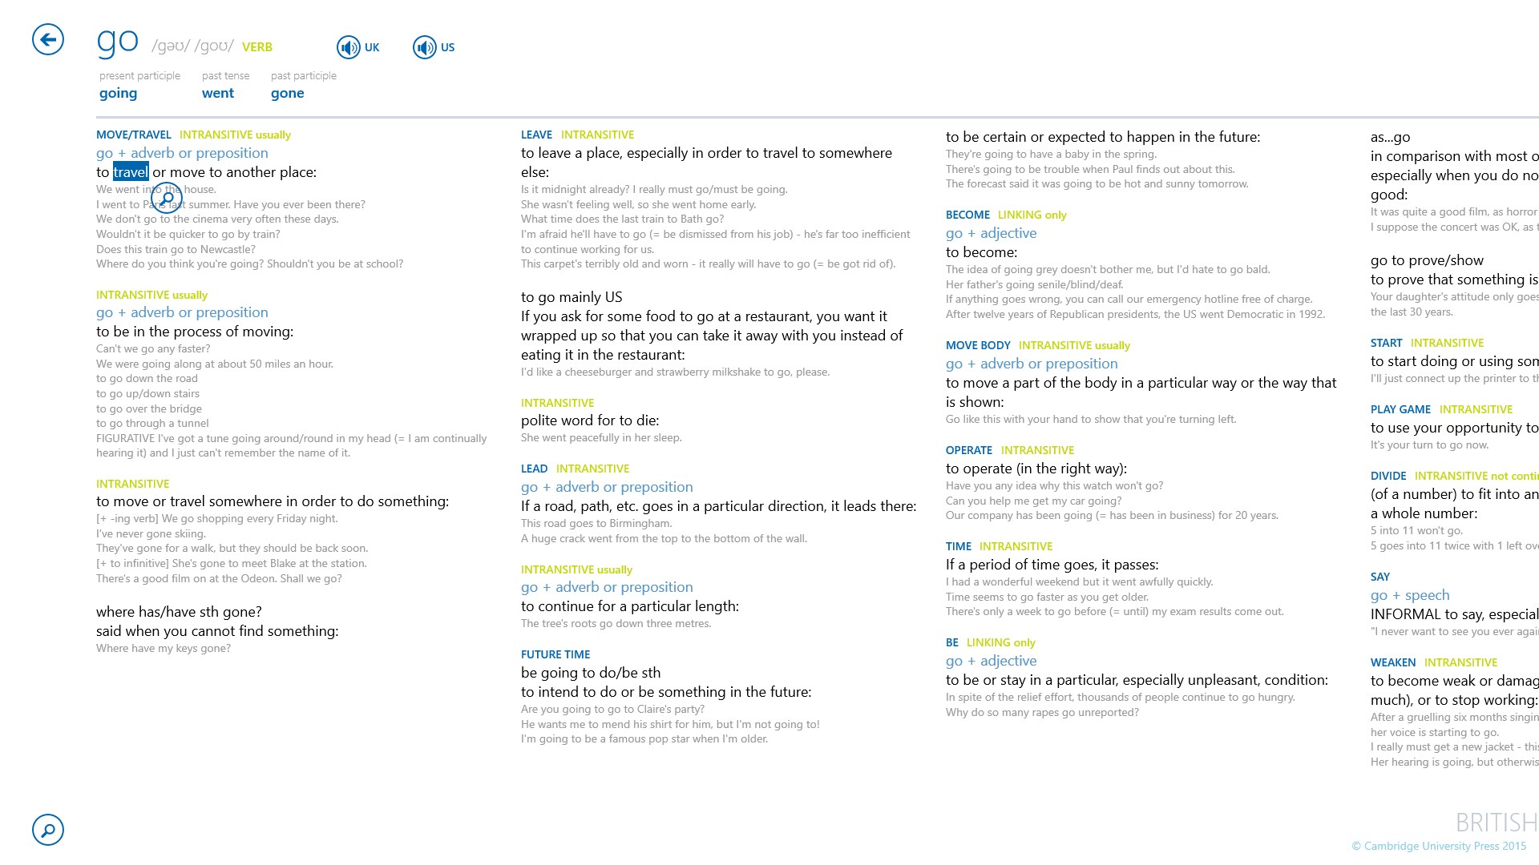Select the 'going' present participle link
The height and width of the screenshot is (865, 1539).
(117, 93)
